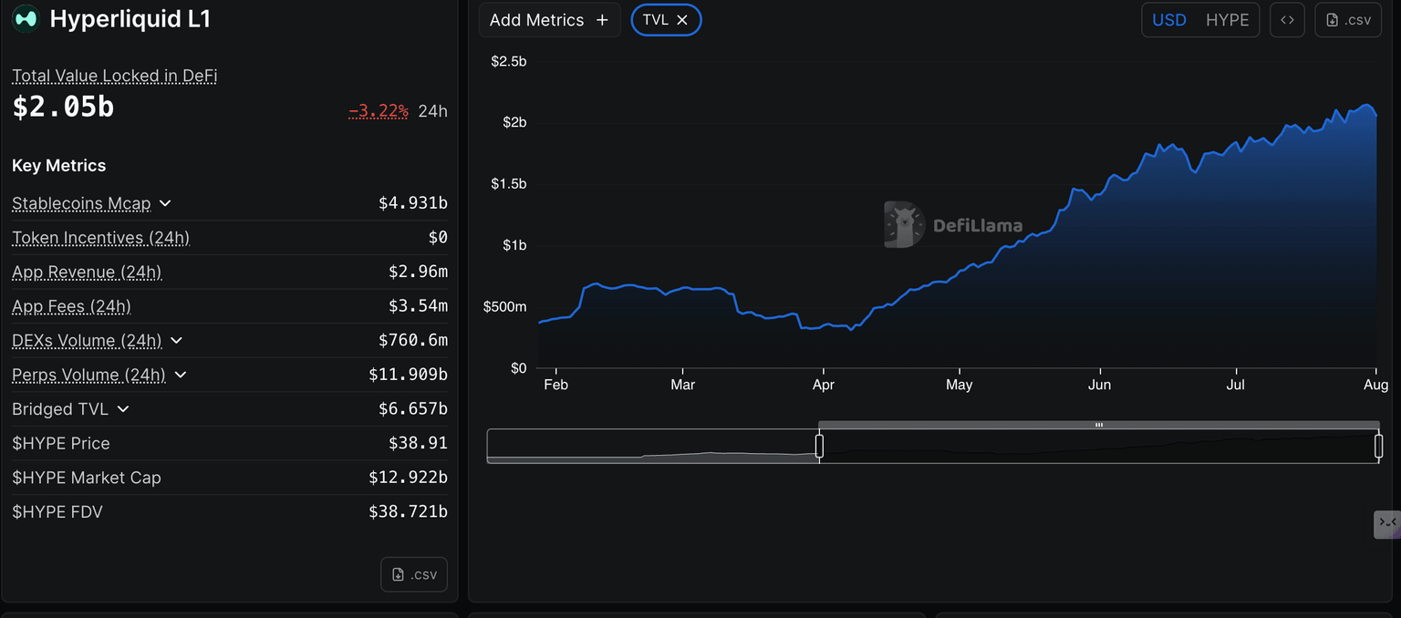Expand the Perps Volume (24h) row

click(181, 375)
